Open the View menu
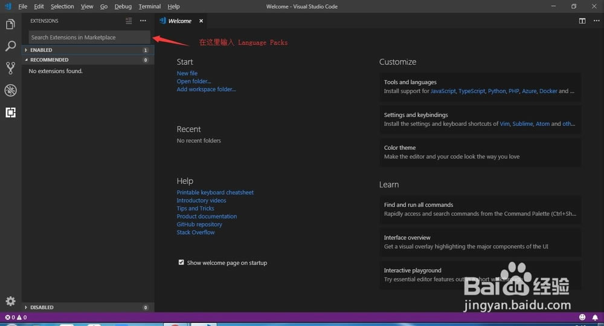The height and width of the screenshot is (326, 604). point(87,7)
